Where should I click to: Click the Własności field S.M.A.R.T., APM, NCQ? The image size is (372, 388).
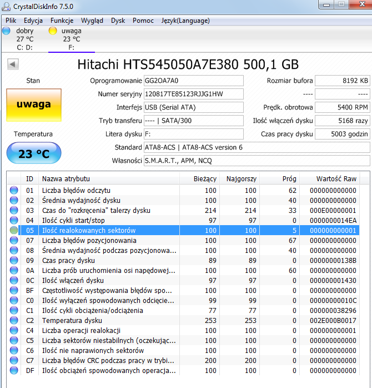(257, 161)
